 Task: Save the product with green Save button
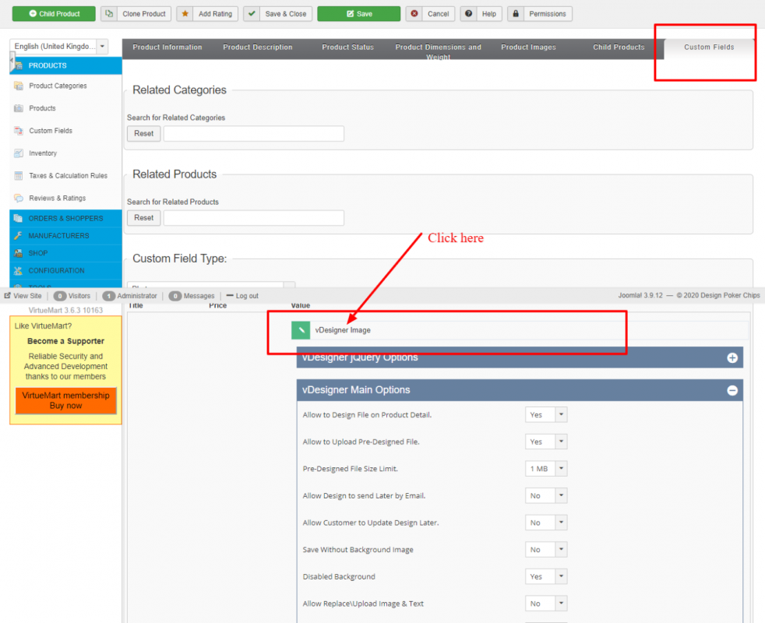(358, 14)
